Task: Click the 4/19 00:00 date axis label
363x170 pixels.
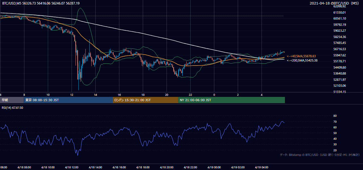Action: point(214,167)
